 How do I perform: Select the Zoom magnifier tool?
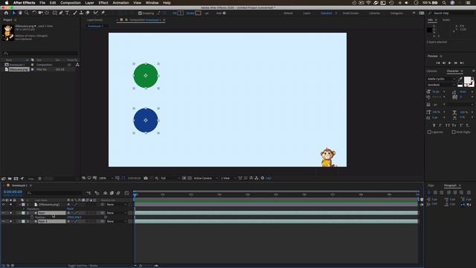pyautogui.click(x=27, y=13)
